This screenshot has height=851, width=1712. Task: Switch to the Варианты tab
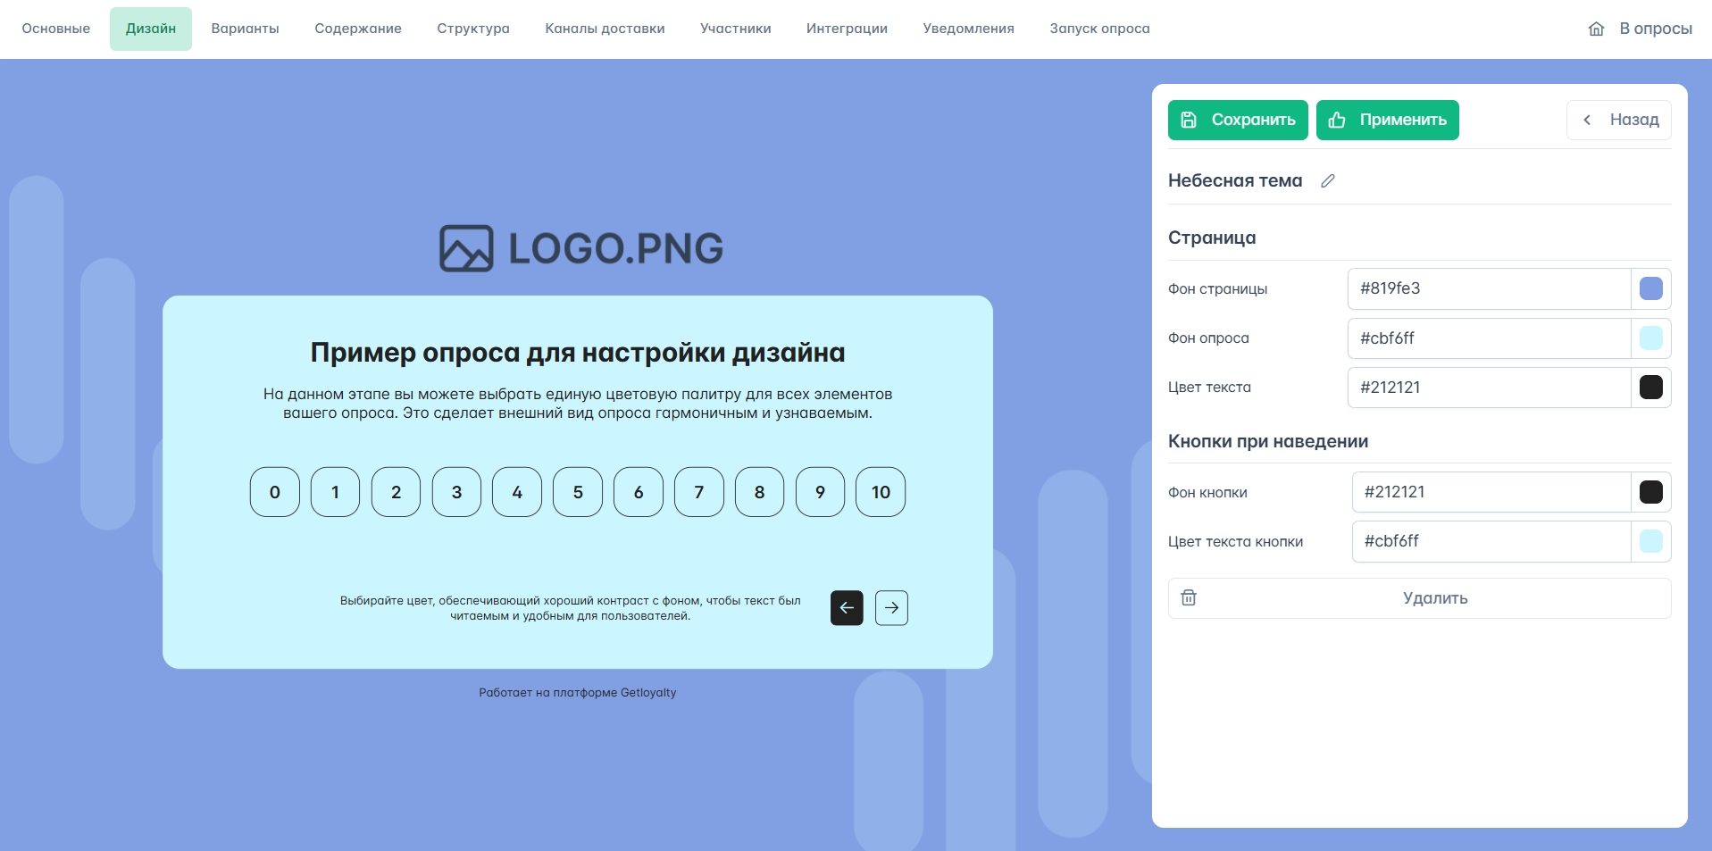point(246,29)
